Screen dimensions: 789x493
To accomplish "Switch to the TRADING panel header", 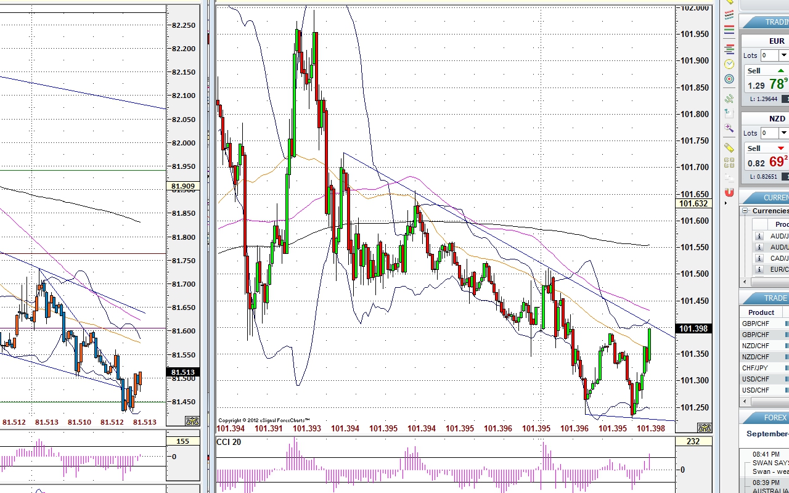I will click(x=769, y=22).
